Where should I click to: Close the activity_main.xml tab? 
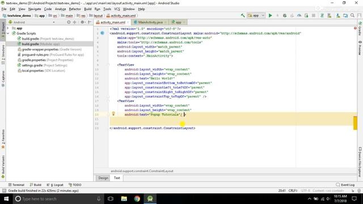(128, 22)
